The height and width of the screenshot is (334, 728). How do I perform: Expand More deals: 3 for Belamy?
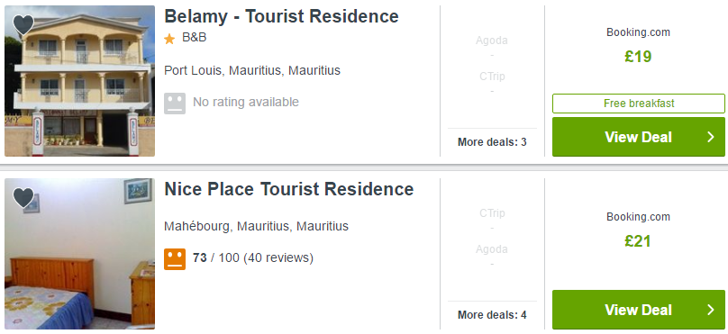pos(492,142)
